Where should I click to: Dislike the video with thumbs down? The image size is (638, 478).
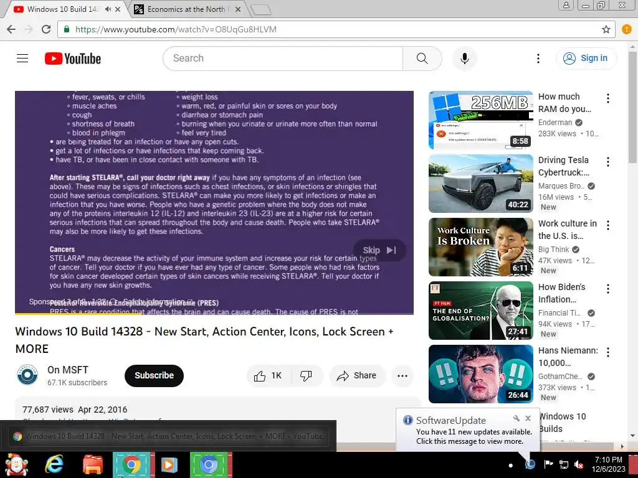pos(306,375)
